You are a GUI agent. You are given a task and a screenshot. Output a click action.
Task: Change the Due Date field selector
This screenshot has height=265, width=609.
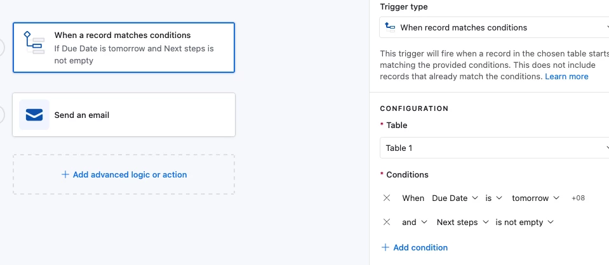[x=455, y=198]
